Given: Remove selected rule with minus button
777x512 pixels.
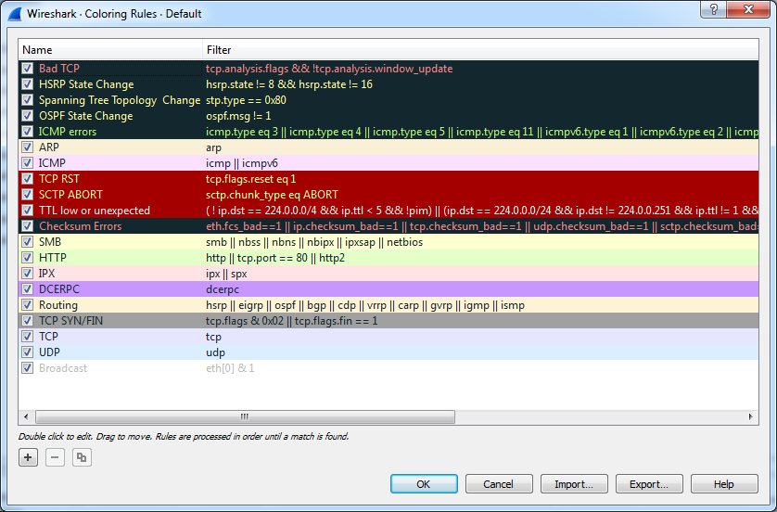Looking at the screenshot, I should (x=55, y=457).
